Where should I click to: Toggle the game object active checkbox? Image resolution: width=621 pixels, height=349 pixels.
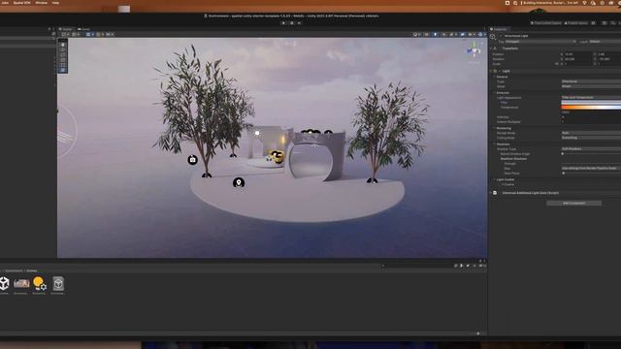501,36
